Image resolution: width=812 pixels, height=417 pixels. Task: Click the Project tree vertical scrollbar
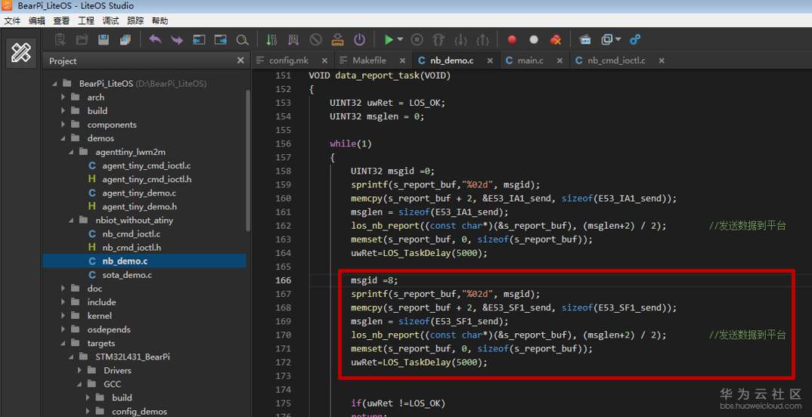248,160
